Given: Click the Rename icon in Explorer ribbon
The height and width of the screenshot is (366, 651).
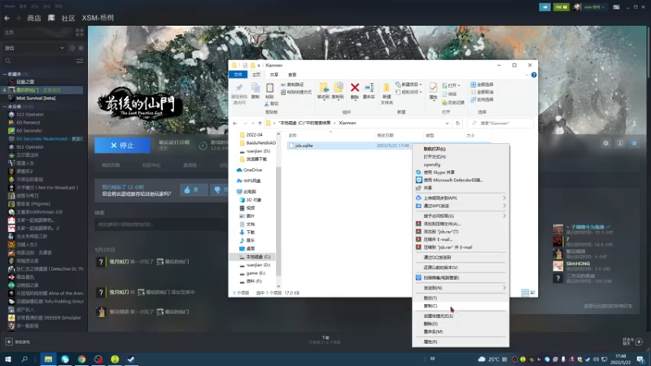Looking at the screenshot, I should tap(369, 88).
